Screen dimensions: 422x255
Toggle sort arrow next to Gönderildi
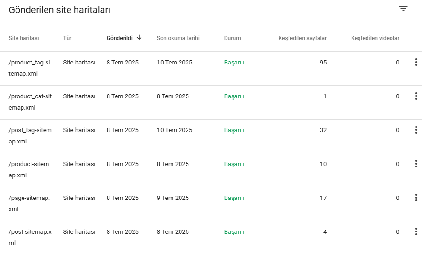tap(139, 38)
